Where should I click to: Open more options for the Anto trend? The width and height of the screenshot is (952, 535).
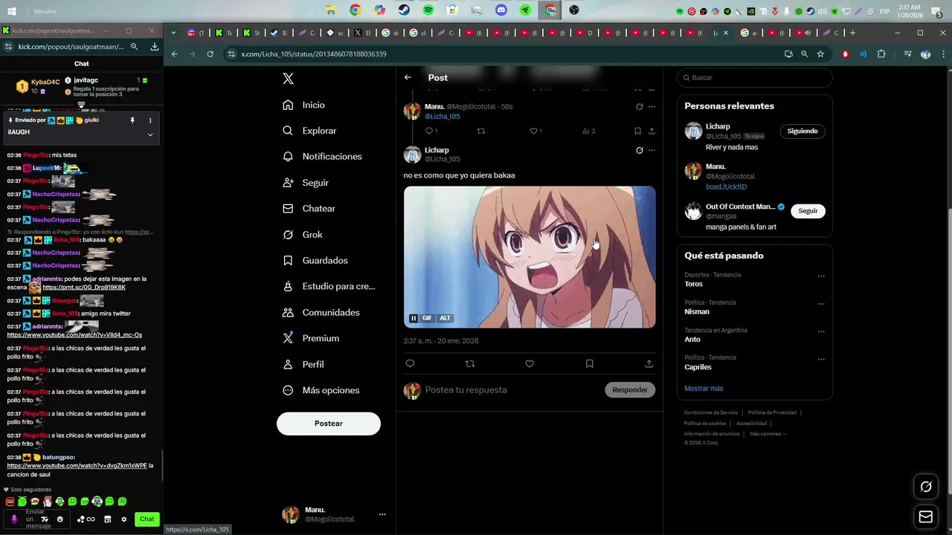(x=821, y=331)
